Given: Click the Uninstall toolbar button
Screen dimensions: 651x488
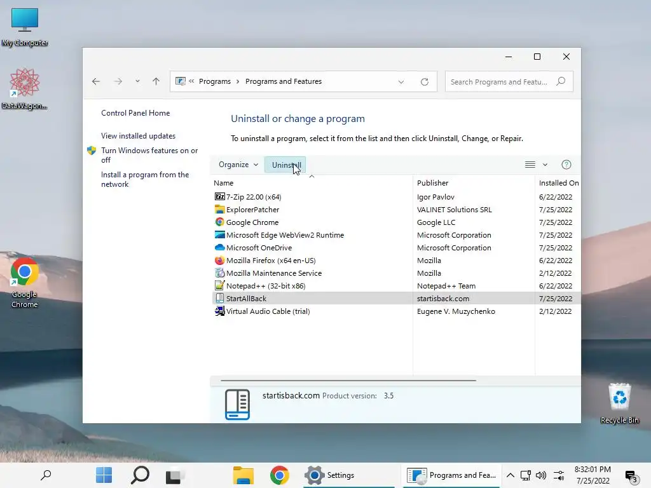Looking at the screenshot, I should click(285, 165).
